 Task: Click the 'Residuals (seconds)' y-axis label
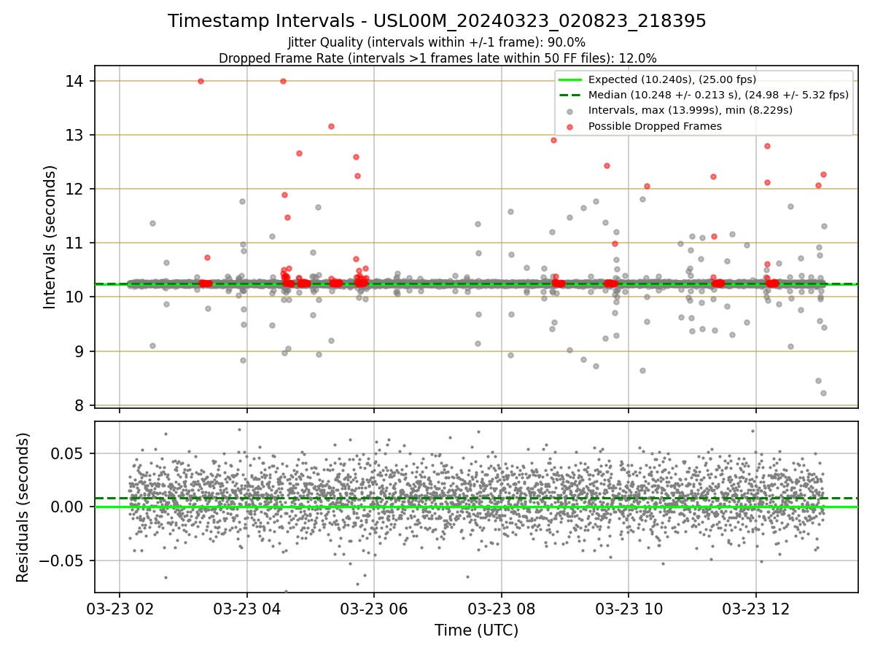(23, 507)
